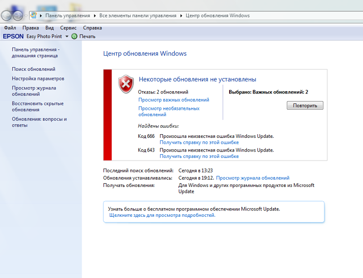The width and height of the screenshot is (363, 278).
Task: Click 'Восстановить скрытые обновления' sidebar link
Action: [38, 107]
